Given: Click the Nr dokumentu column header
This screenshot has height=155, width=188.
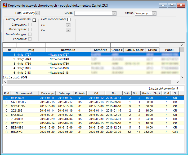Looking at the screenshot, I should (25, 93).
